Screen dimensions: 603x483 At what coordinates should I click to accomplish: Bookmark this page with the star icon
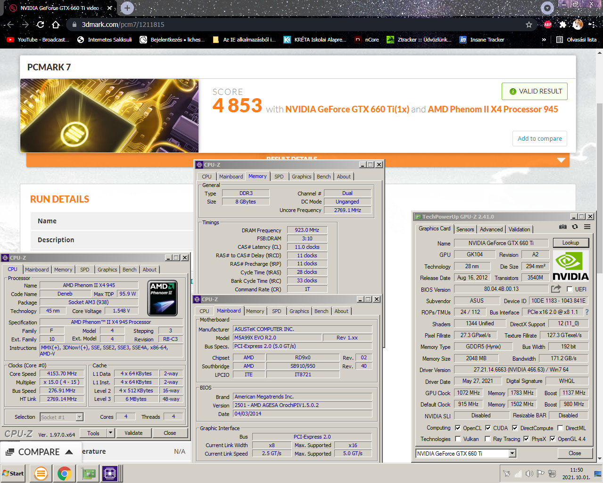tap(529, 25)
